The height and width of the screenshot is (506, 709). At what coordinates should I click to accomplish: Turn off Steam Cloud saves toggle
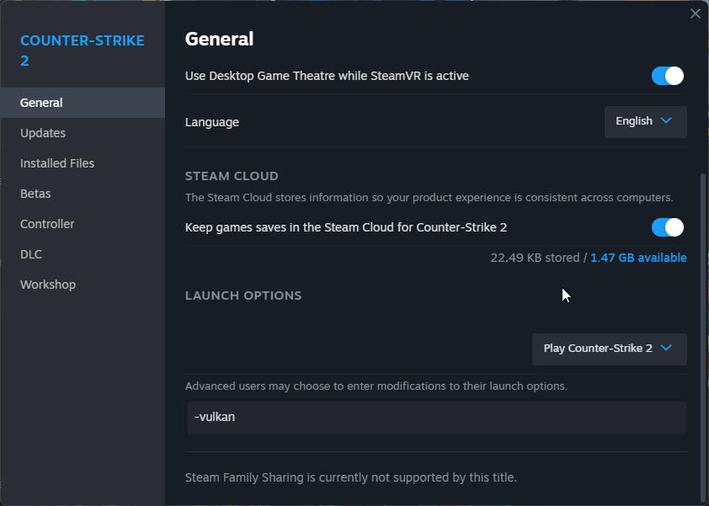[x=668, y=227]
